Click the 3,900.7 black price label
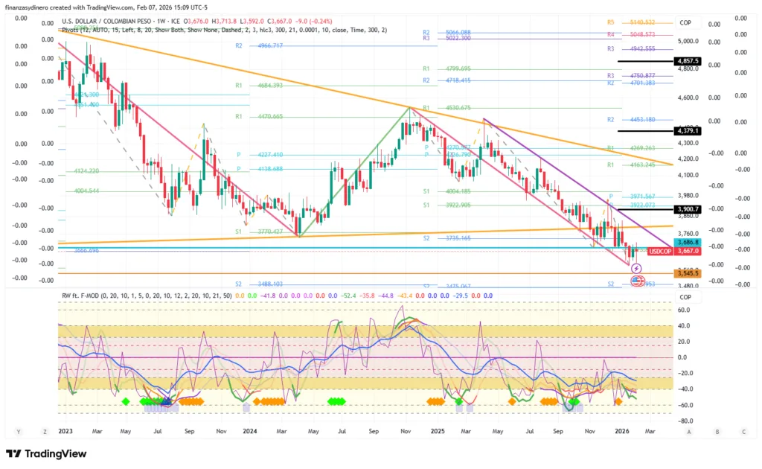This screenshot has width=762, height=469. tap(687, 209)
